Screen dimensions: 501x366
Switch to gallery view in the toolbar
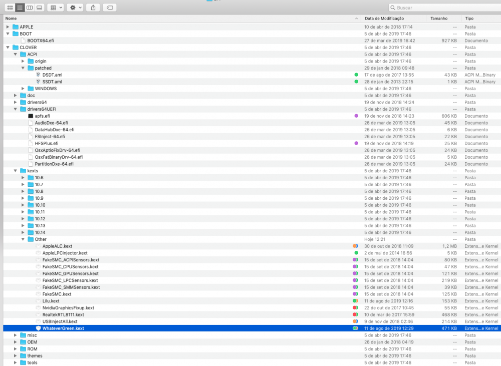[39, 8]
